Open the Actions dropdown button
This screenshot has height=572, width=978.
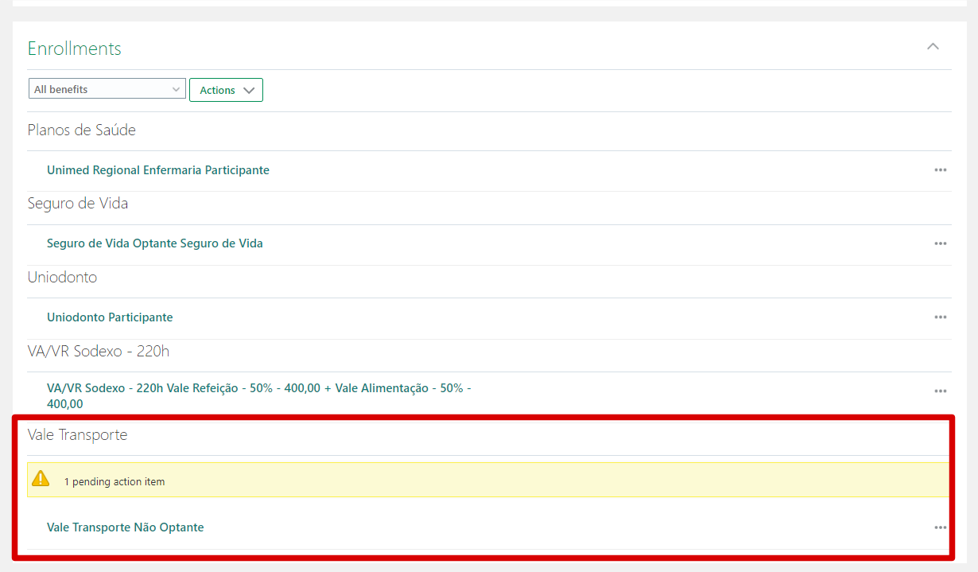(226, 90)
